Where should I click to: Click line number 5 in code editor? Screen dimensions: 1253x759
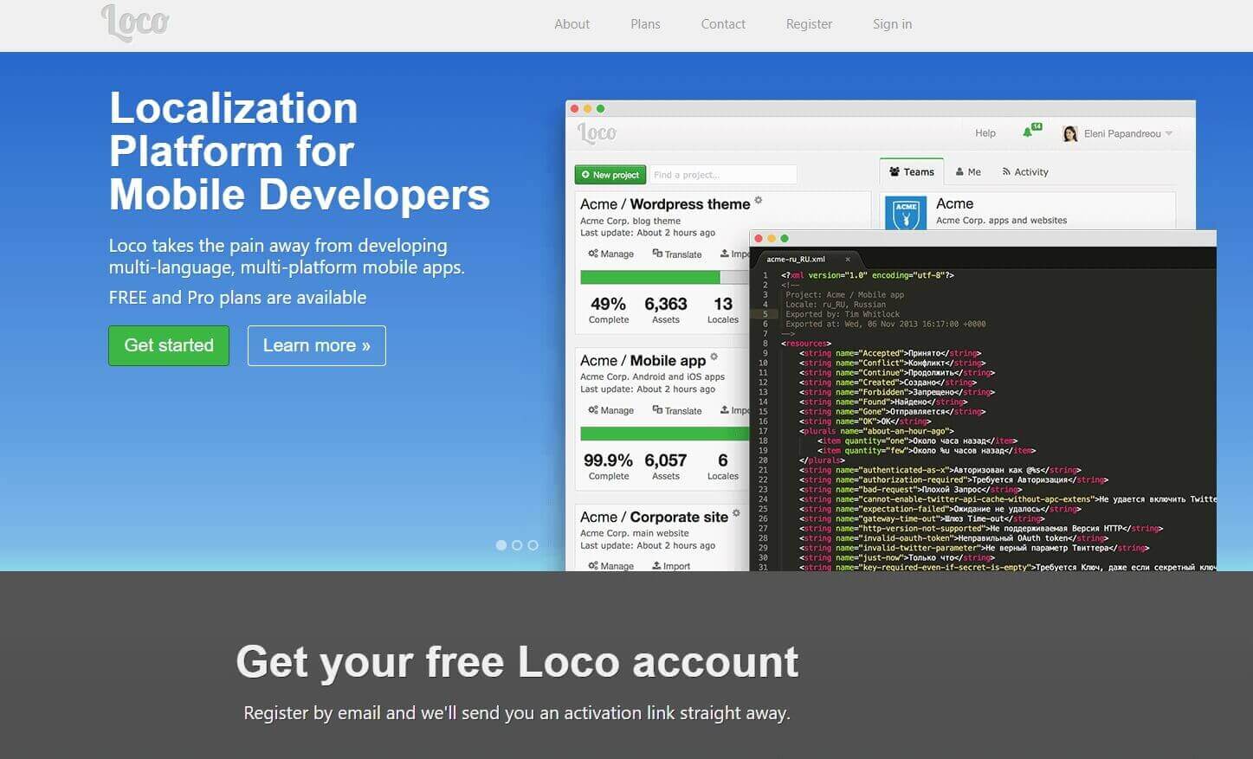point(765,314)
